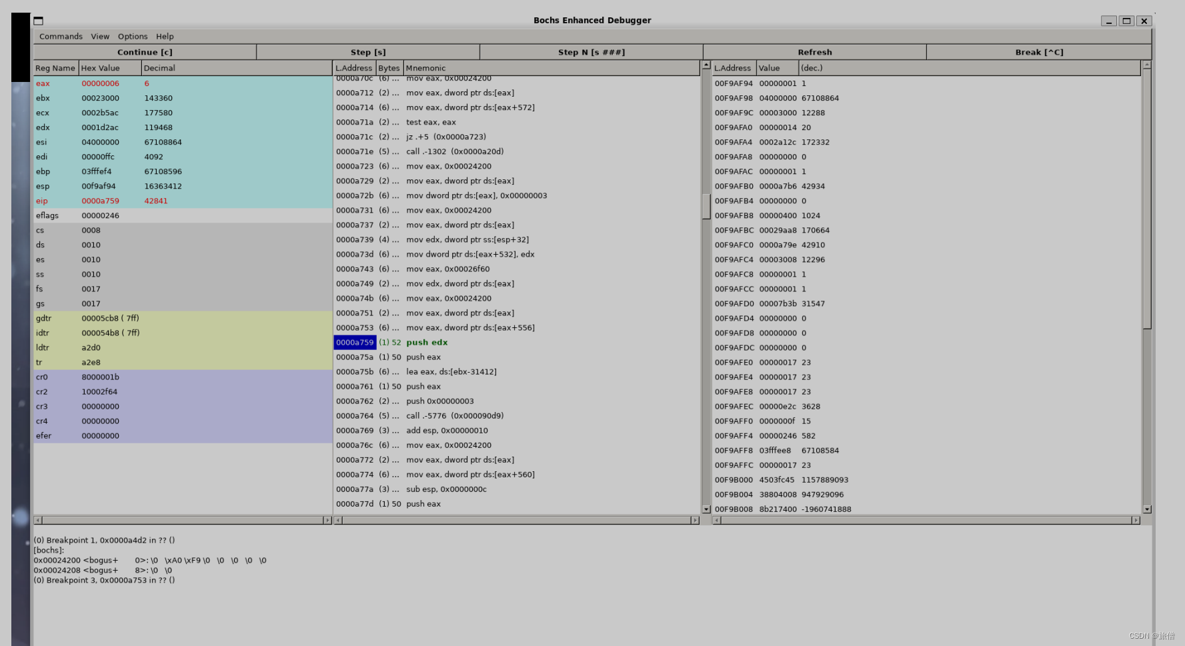The height and width of the screenshot is (646, 1185).
Task: Select memory row 00F9AFD0
Action: (926, 303)
